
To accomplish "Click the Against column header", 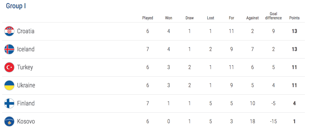I will pyautogui.click(x=252, y=18).
